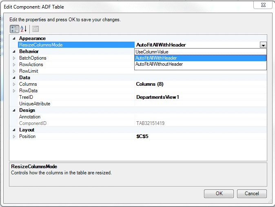Screen dimensions: 275x207
Task: Click the Cancel button
Action: click(x=252, y=194)
